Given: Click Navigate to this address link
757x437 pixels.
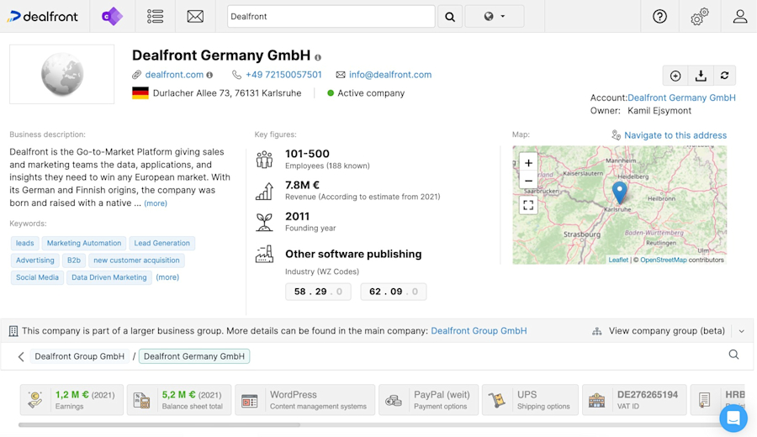Looking at the screenshot, I should [675, 135].
